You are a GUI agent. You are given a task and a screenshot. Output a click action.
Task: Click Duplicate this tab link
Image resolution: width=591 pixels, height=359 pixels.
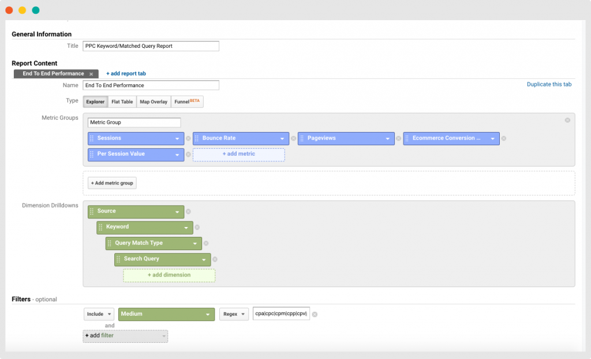click(549, 84)
